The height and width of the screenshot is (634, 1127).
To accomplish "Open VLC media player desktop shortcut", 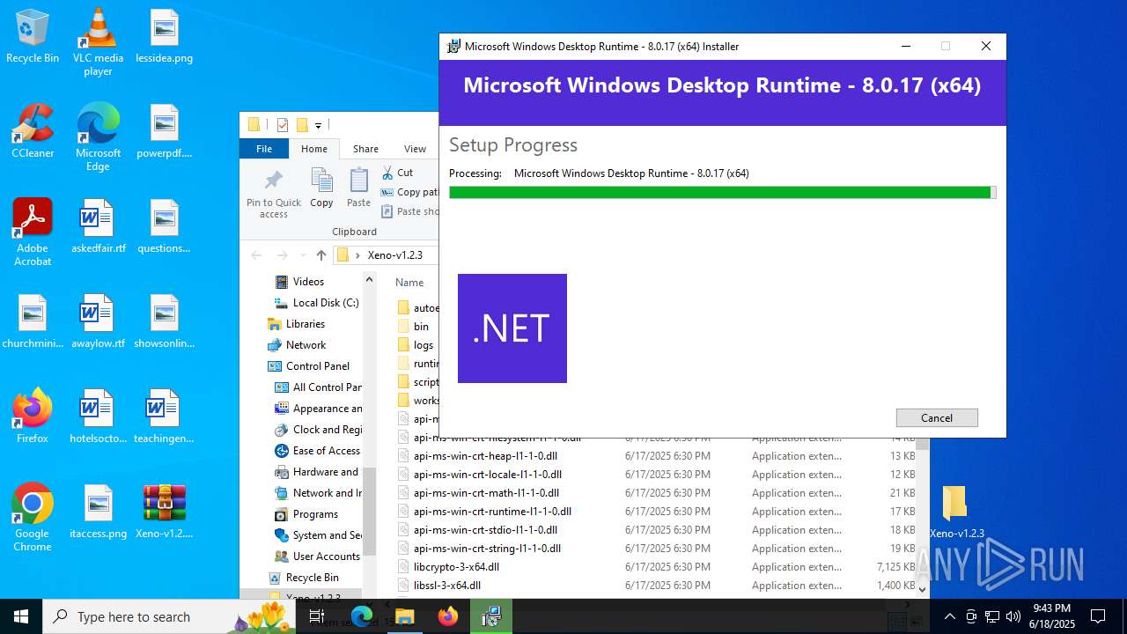I will 98,42.
